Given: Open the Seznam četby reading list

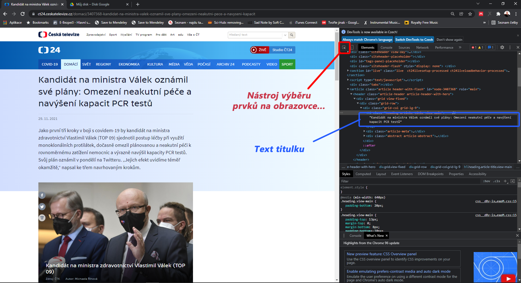Looking at the screenshot, I should tap(505, 23).
